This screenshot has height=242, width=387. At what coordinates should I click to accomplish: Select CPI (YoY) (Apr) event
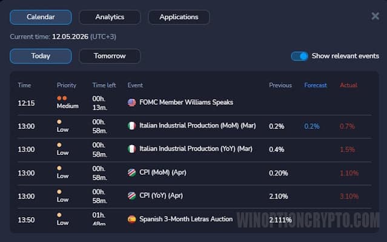(161, 195)
